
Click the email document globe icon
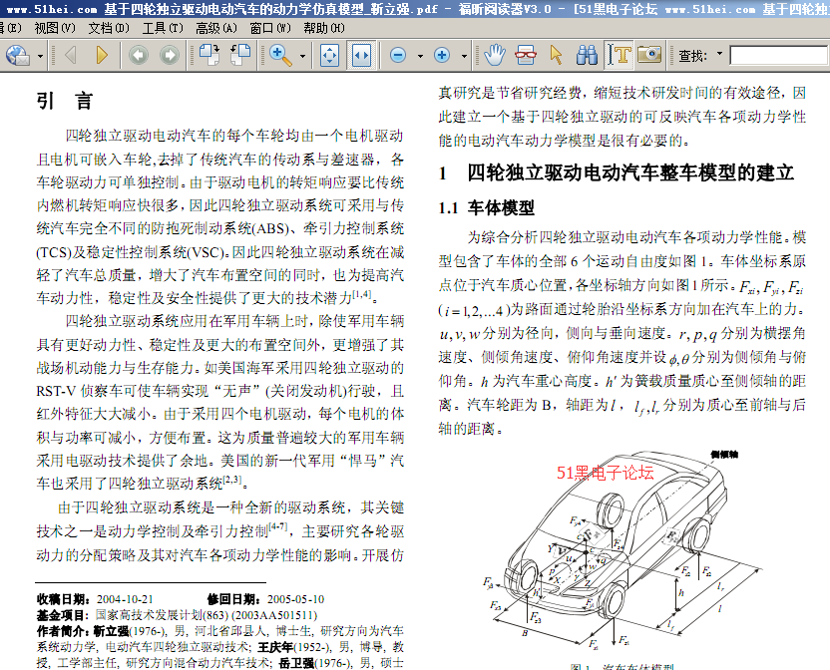[18, 55]
